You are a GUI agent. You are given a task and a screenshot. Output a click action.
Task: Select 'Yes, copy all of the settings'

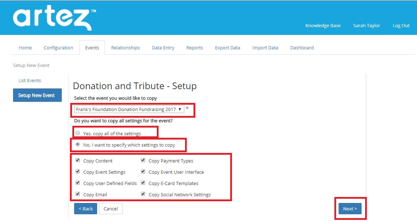(x=78, y=133)
